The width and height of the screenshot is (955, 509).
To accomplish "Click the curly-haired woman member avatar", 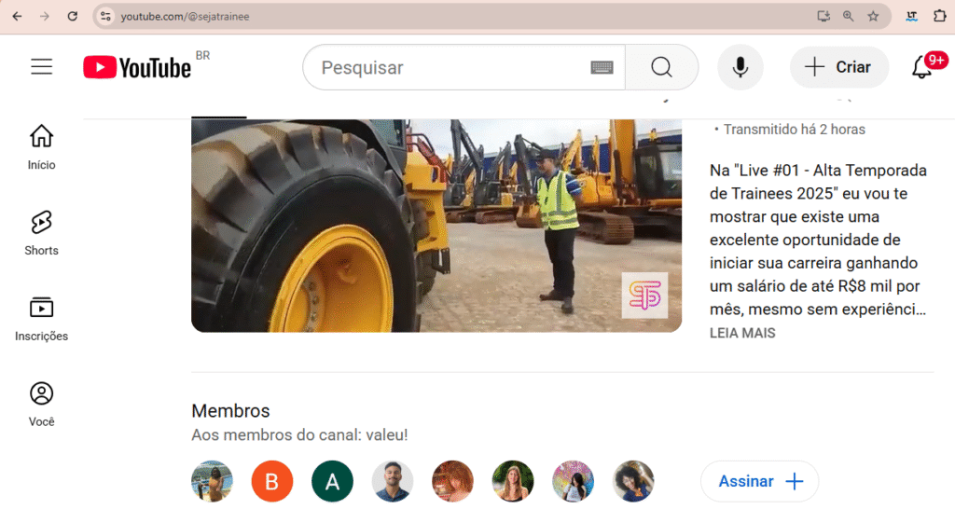I will click(633, 481).
